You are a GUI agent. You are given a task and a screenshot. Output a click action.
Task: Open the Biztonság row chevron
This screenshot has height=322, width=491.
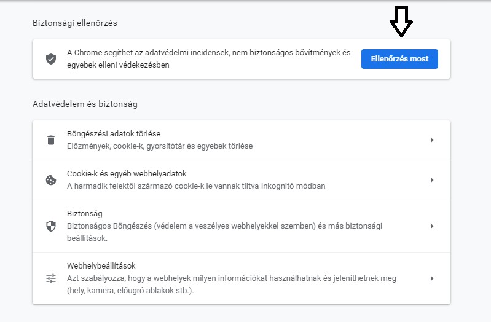click(x=432, y=226)
